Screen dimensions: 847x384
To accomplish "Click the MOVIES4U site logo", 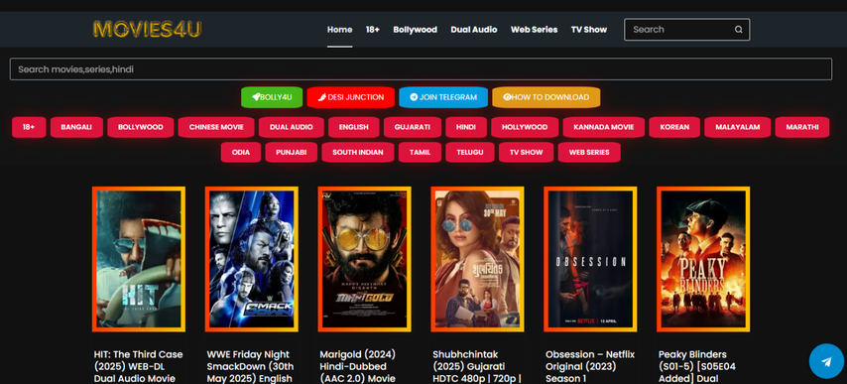I will pos(147,29).
